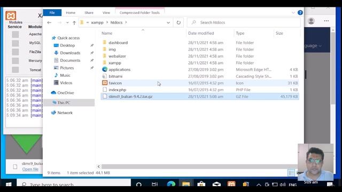Image resolution: width=342 pixels, height=192 pixels.
Task: Select Quick access in navigation pane
Action: (68, 38)
